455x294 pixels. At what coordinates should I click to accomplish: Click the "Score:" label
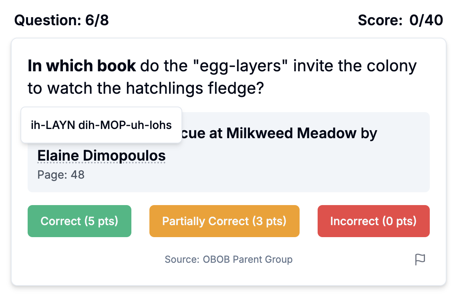click(380, 20)
